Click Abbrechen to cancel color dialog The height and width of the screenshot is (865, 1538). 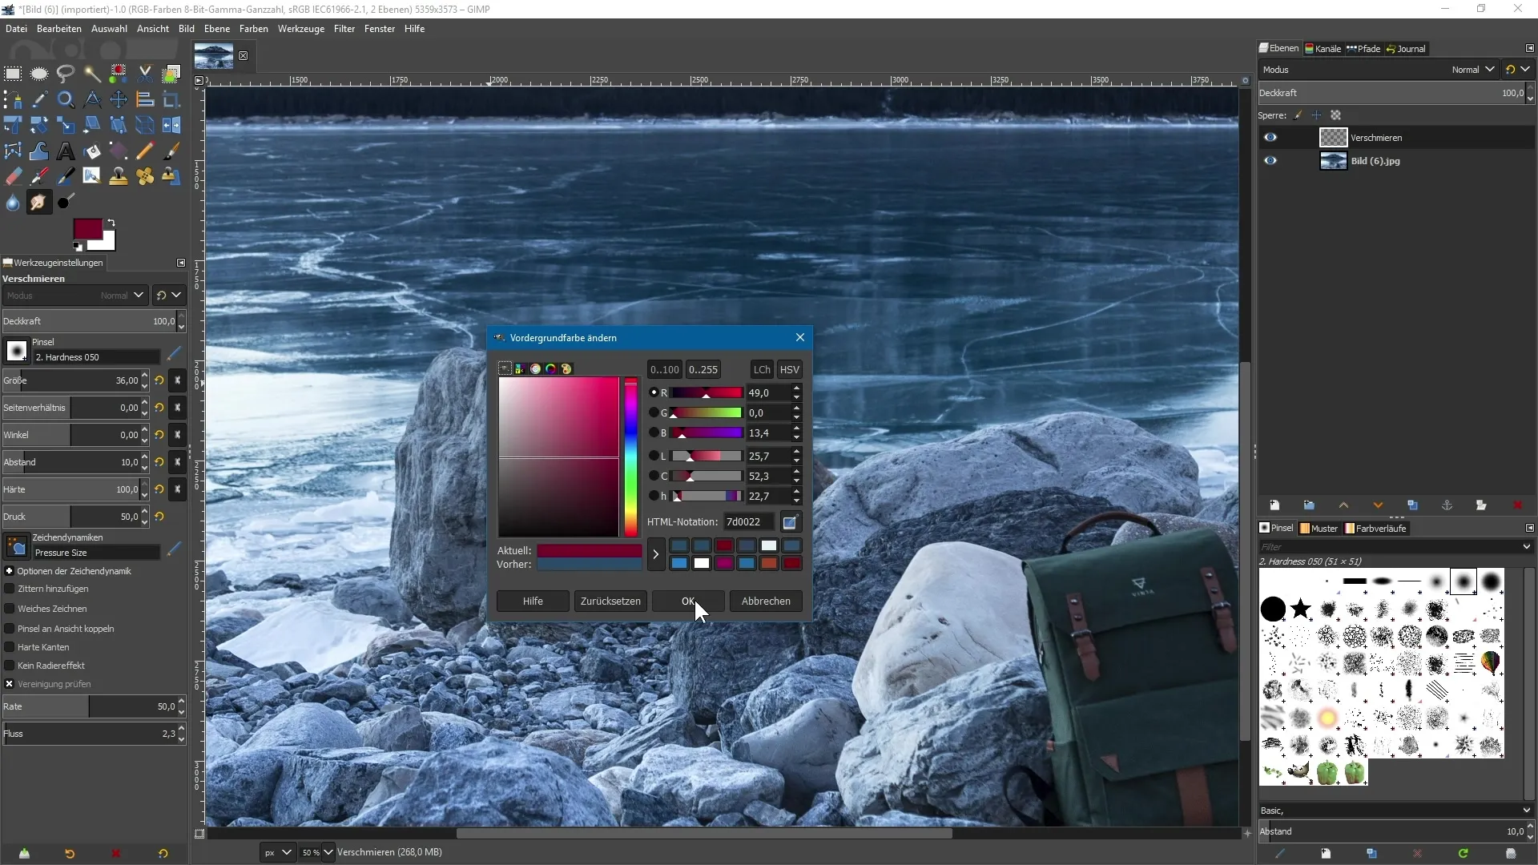pyautogui.click(x=766, y=601)
